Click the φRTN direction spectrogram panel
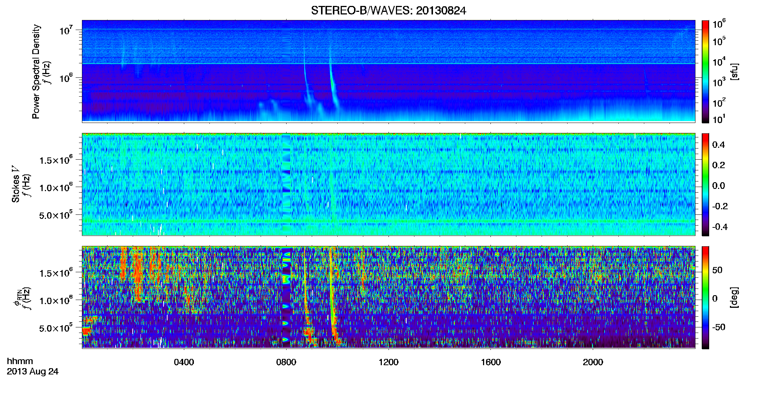 389,297
